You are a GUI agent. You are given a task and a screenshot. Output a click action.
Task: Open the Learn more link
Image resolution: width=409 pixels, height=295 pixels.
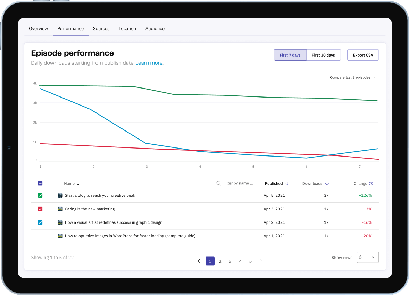coord(149,63)
